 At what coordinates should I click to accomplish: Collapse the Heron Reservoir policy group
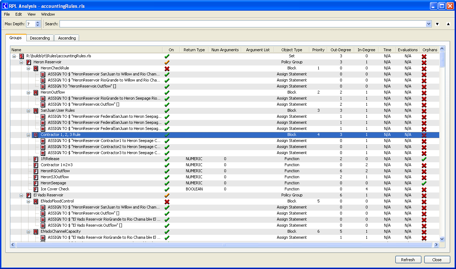[x=21, y=62]
